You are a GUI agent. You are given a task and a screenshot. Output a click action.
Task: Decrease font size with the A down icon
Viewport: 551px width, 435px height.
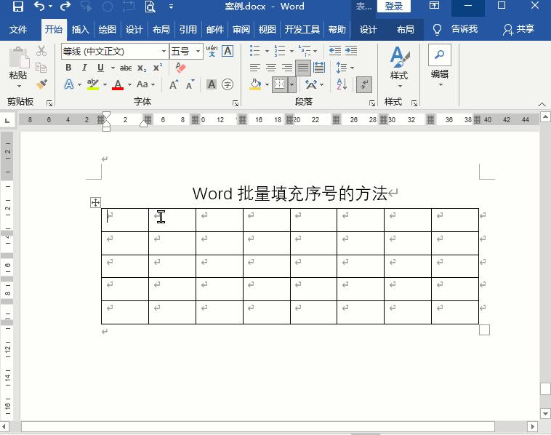(x=190, y=84)
